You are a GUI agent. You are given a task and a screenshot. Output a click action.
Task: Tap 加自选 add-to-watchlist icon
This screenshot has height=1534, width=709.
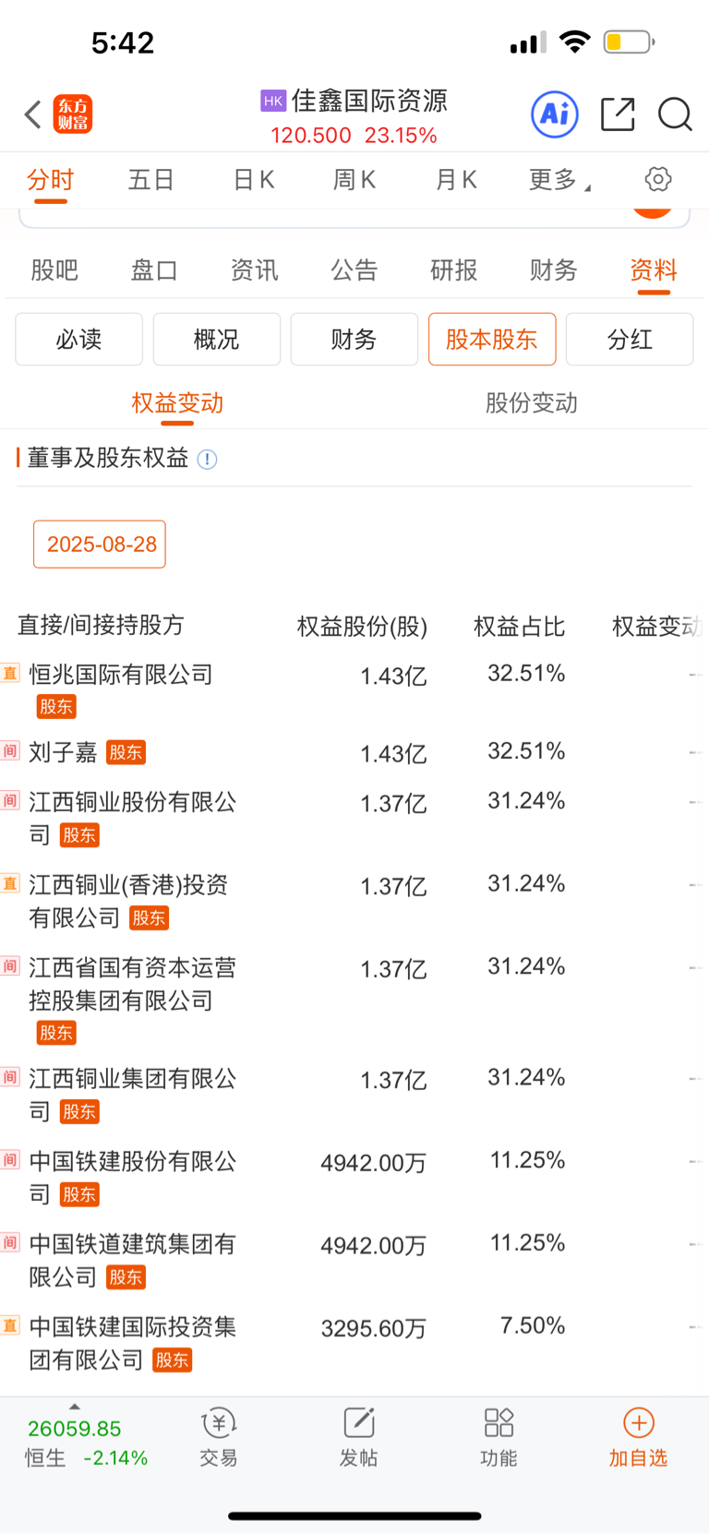pyautogui.click(x=638, y=1436)
